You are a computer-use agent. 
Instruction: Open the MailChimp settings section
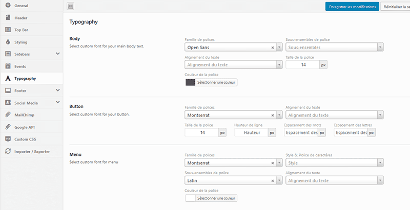32,114
